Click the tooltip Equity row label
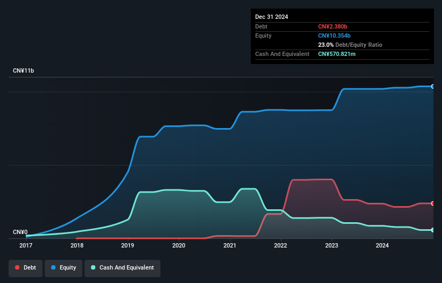Screen dimensions: 442x283 (263, 36)
